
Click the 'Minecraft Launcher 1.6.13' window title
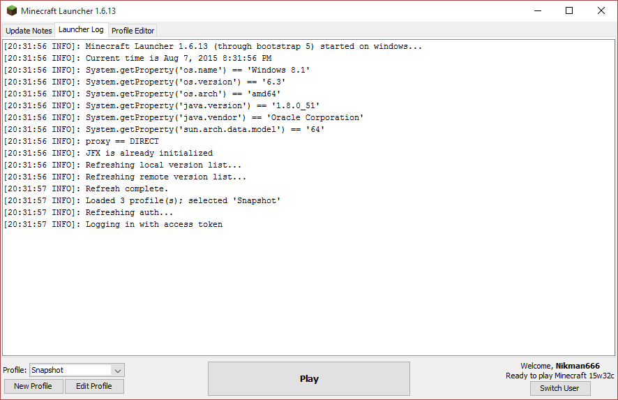68,10
